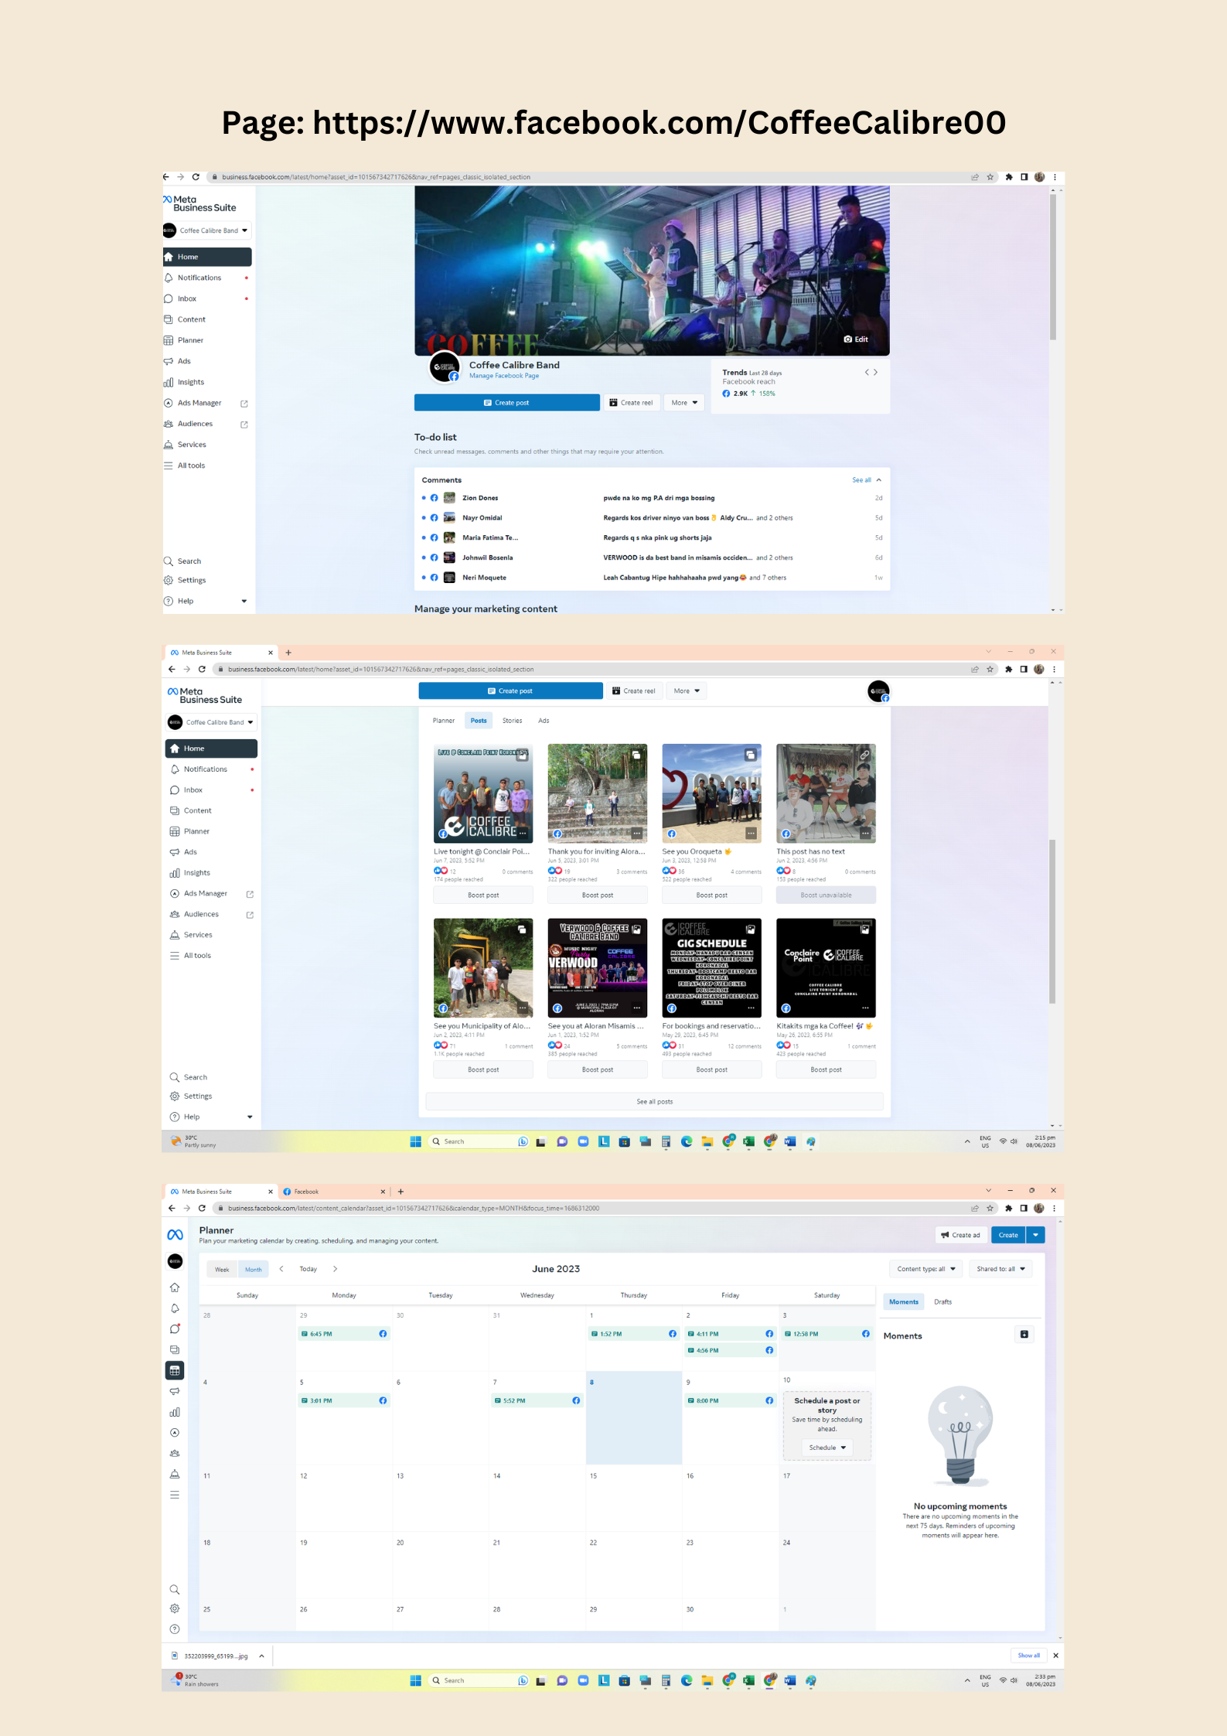1227x1736 pixels.
Task: Click See all posts button
Action: click(654, 1102)
